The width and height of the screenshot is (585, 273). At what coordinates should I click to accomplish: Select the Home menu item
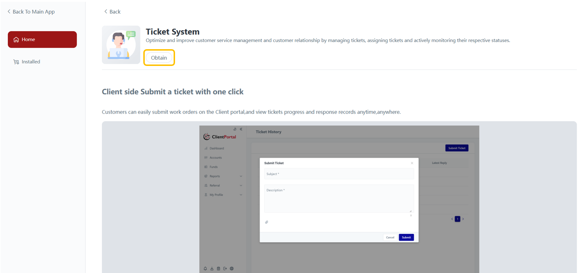[42, 40]
